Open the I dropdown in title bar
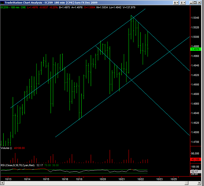 pyautogui.click(x=183, y=3)
